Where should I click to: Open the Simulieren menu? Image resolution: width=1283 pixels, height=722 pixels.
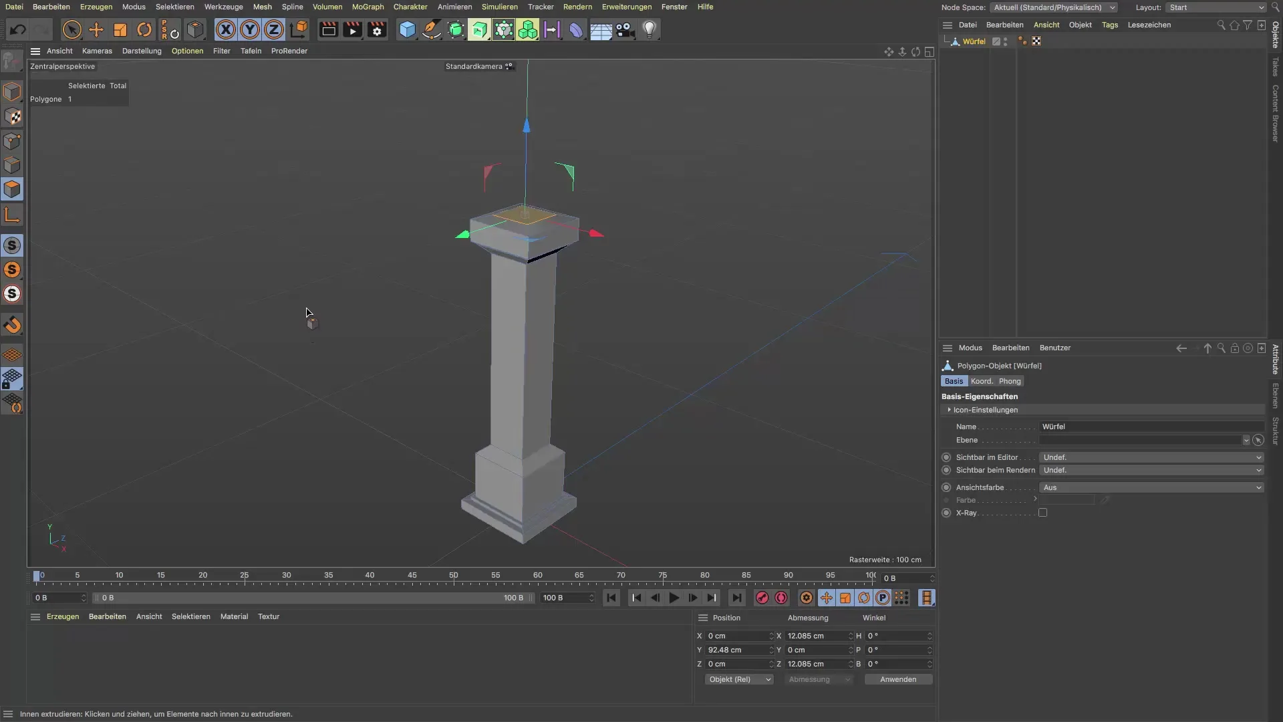[x=499, y=7]
